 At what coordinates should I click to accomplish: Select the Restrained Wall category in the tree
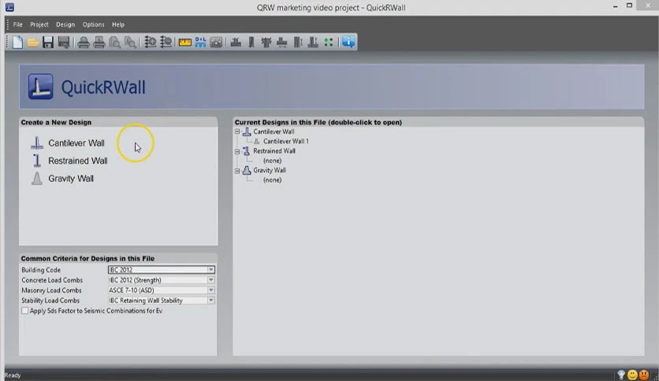[274, 150]
